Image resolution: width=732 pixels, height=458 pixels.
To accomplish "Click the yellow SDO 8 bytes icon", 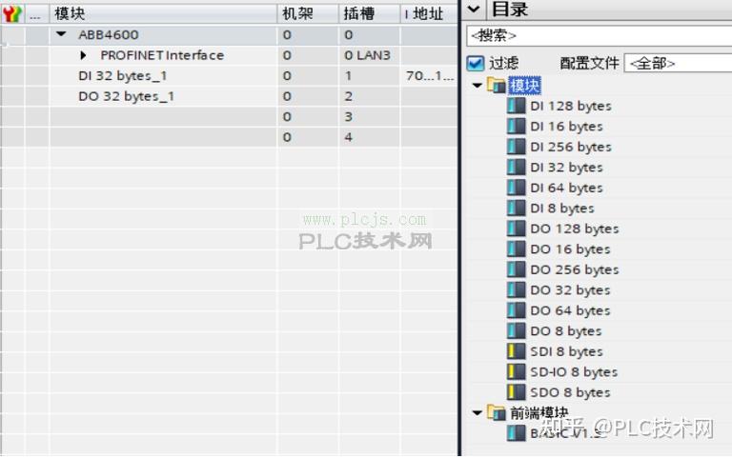I will tap(516, 392).
